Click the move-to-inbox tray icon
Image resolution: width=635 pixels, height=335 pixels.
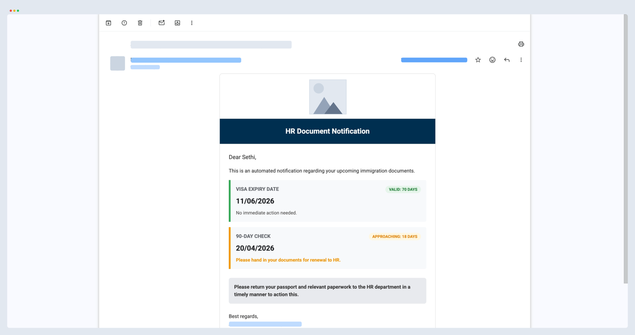[177, 23]
